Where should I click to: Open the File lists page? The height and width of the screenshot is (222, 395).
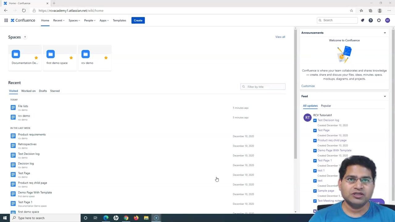[23, 106]
